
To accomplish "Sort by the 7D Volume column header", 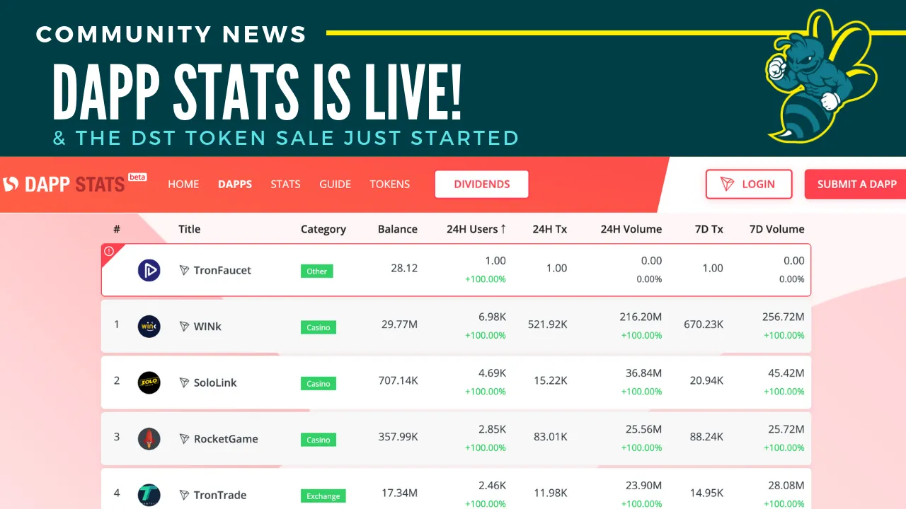I will [x=777, y=229].
